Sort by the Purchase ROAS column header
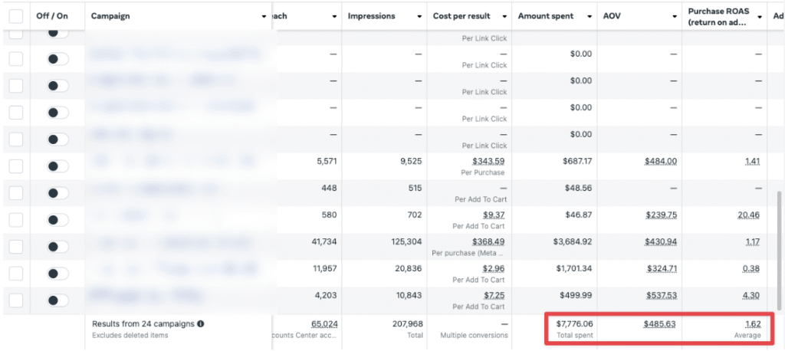The image size is (785, 351). (718, 16)
